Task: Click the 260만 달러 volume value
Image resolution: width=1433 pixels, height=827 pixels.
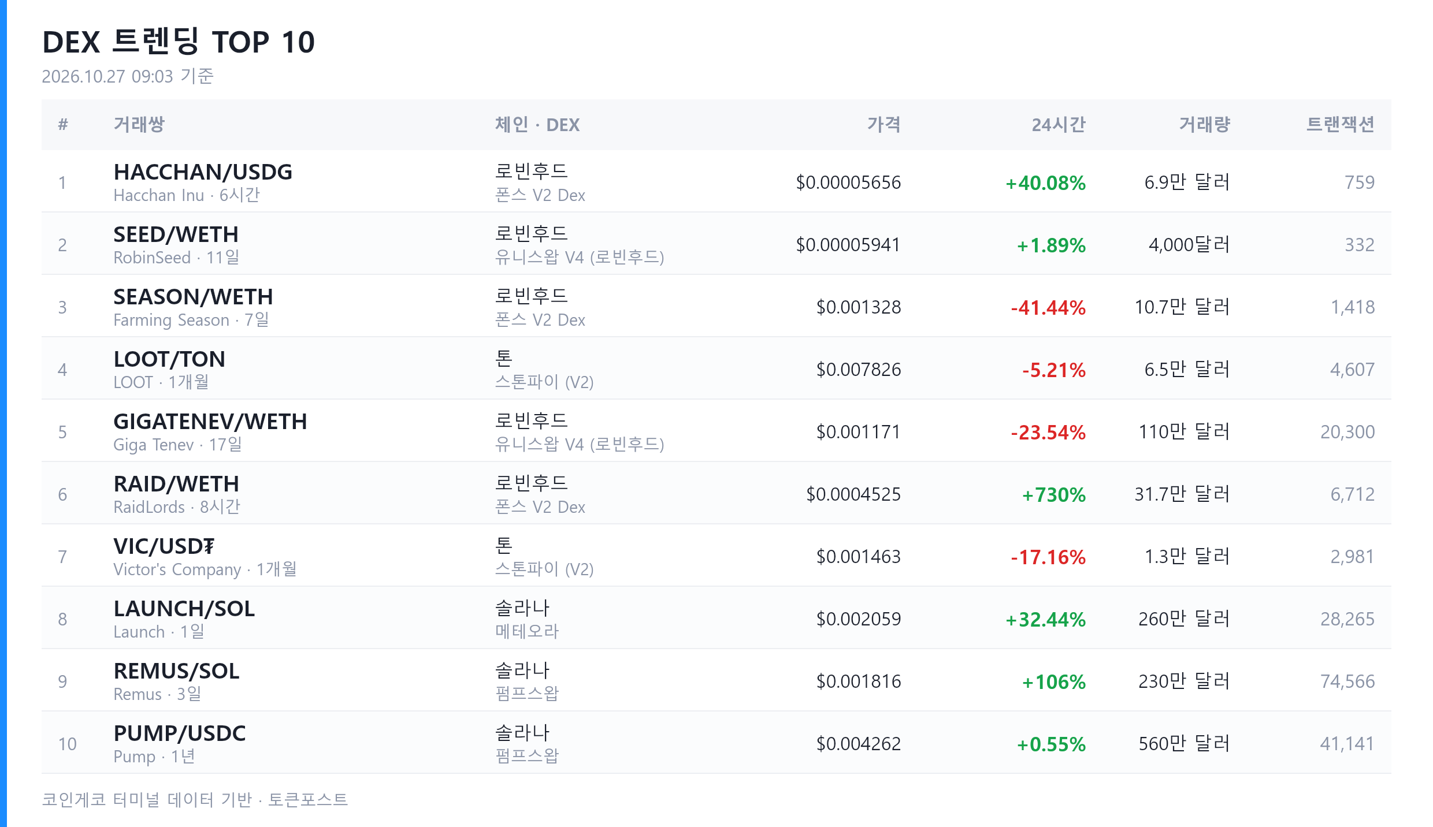Action: (x=1184, y=619)
